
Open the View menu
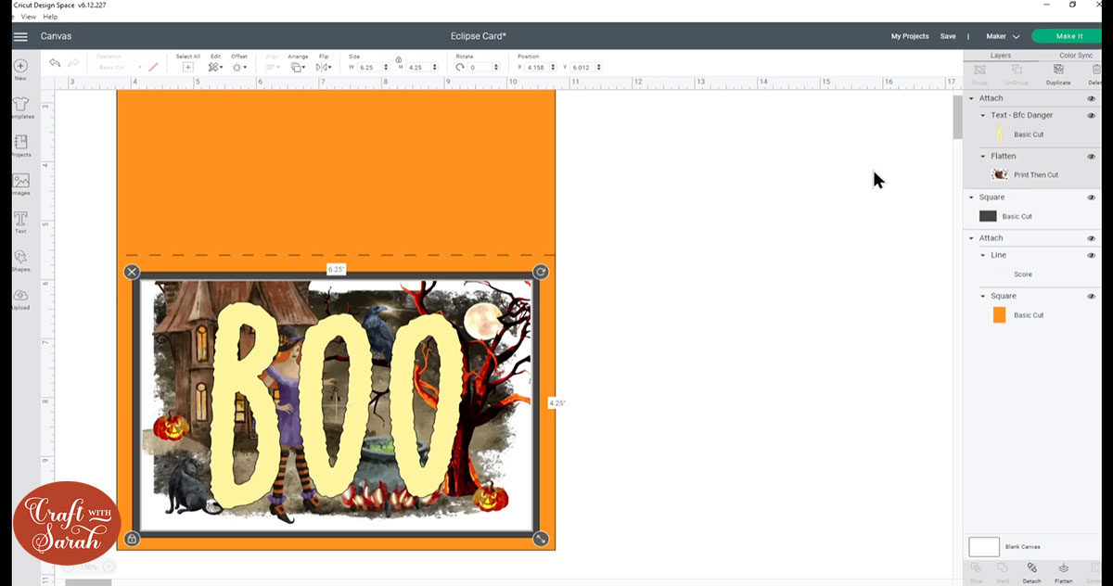click(28, 16)
